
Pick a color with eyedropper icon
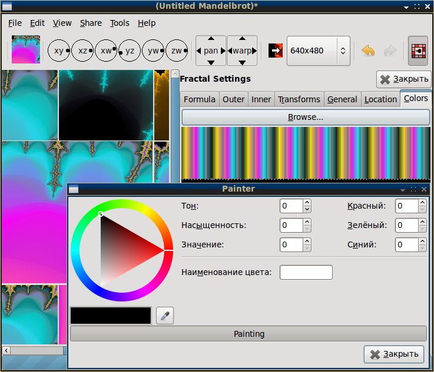point(165,316)
